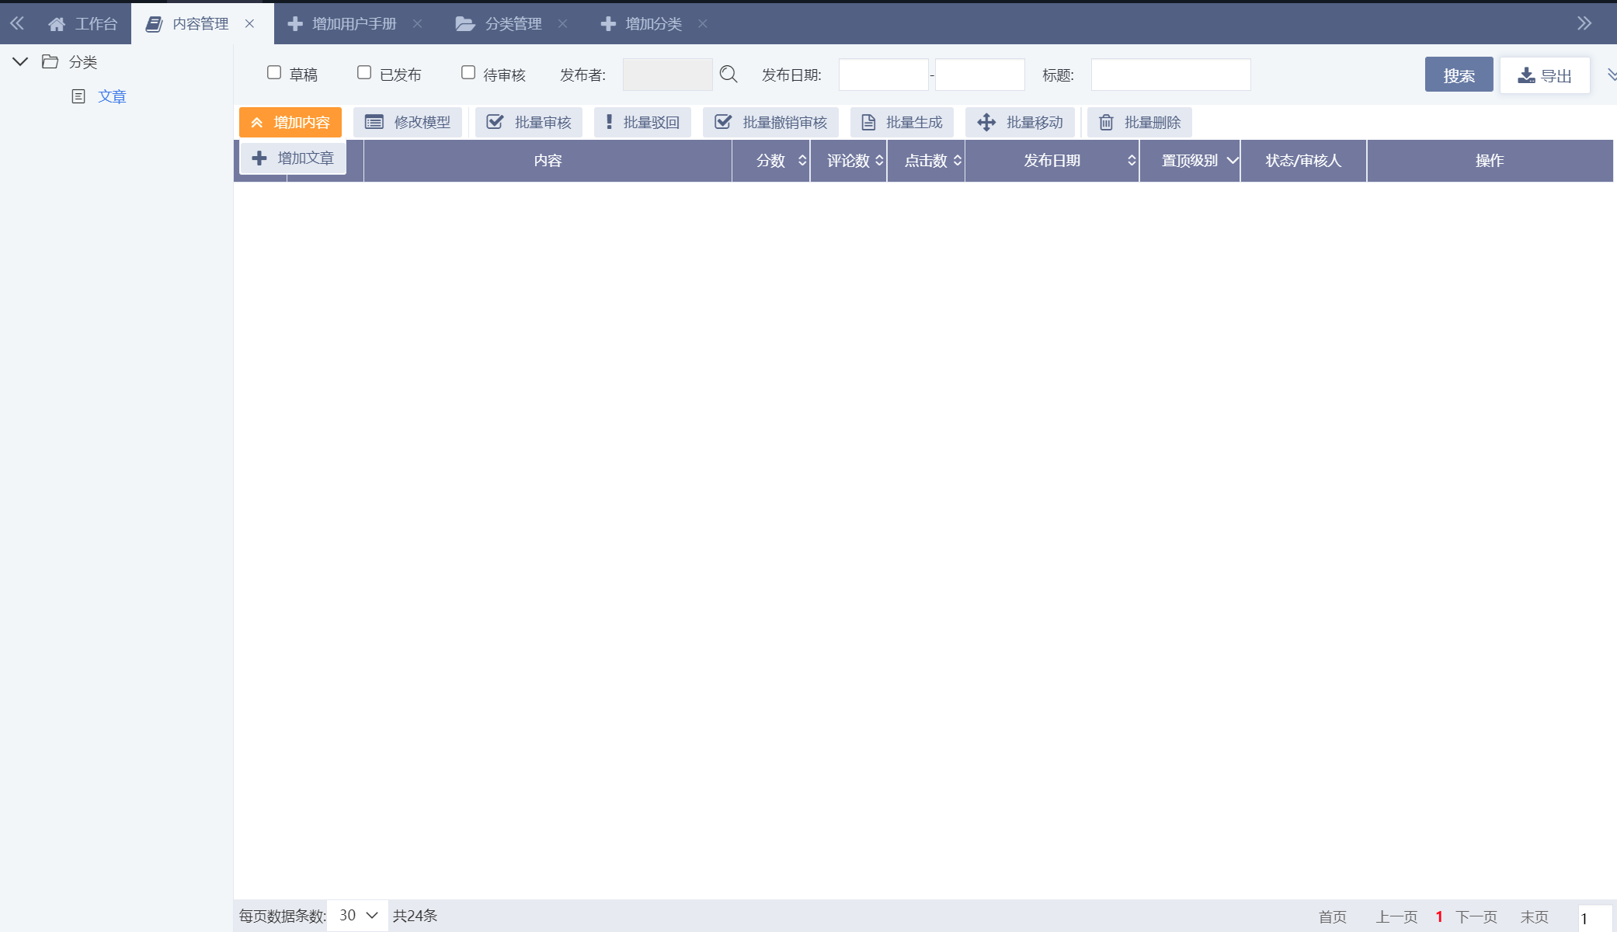Enable the 草稿 checkbox filter
Image resolution: width=1617 pixels, height=932 pixels.
tap(274, 73)
